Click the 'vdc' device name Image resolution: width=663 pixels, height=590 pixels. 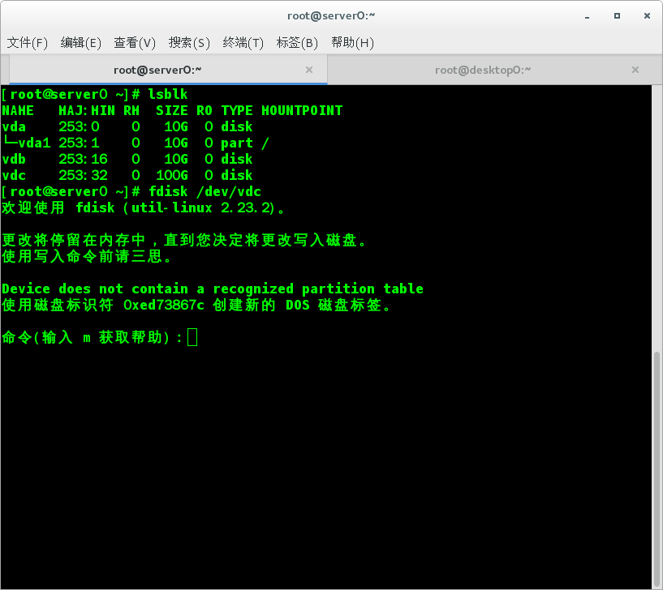14,175
